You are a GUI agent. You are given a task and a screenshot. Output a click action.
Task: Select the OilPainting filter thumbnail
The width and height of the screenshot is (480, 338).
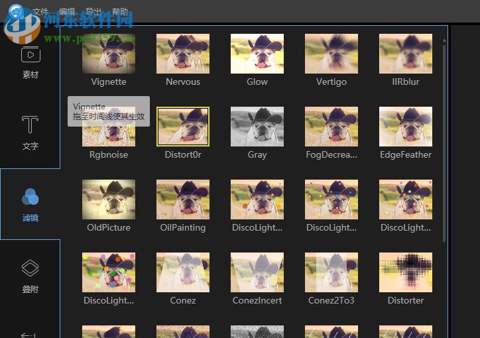click(x=183, y=199)
